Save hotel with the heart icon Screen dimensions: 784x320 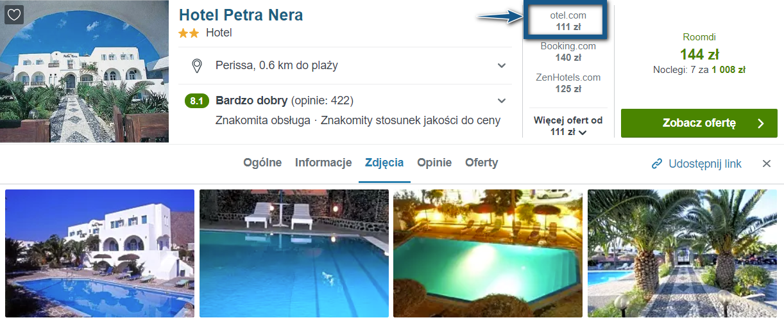[x=14, y=14]
